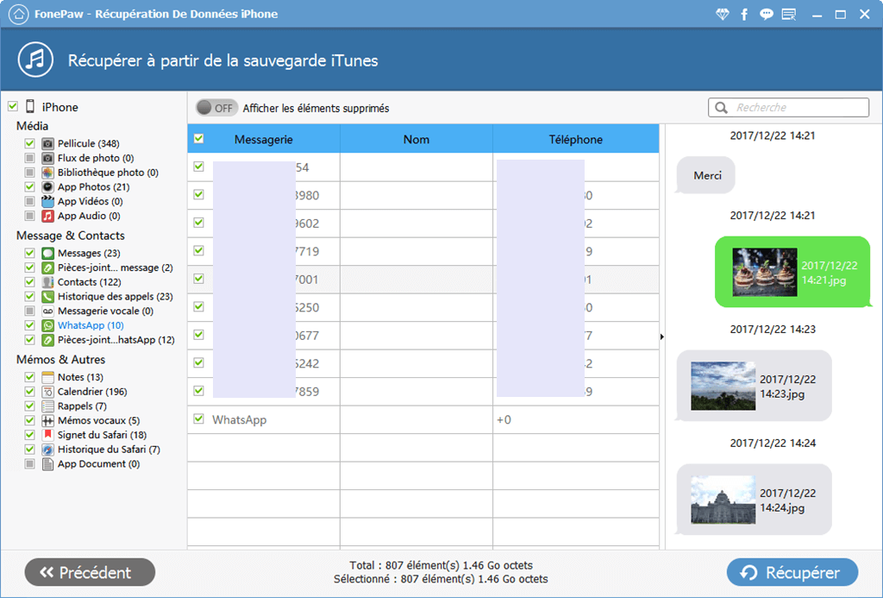The image size is (883, 598).
Task: Click the magnifier icon in search box
Action: [721, 108]
